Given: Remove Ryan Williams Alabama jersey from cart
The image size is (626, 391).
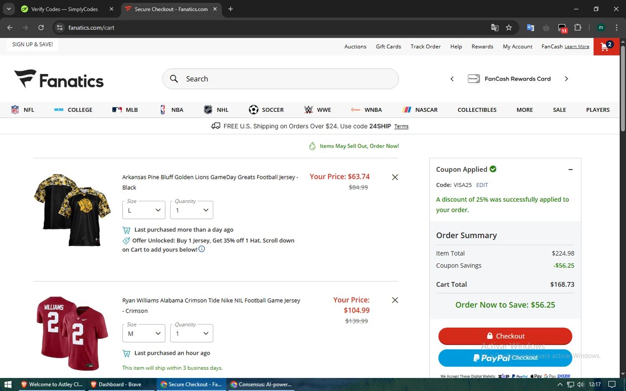Looking at the screenshot, I should [395, 300].
